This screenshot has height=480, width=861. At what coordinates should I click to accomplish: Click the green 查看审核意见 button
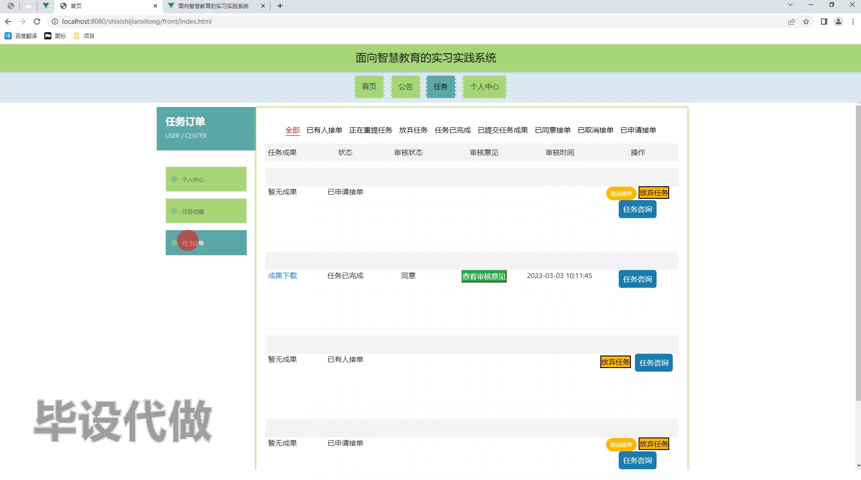coord(484,276)
